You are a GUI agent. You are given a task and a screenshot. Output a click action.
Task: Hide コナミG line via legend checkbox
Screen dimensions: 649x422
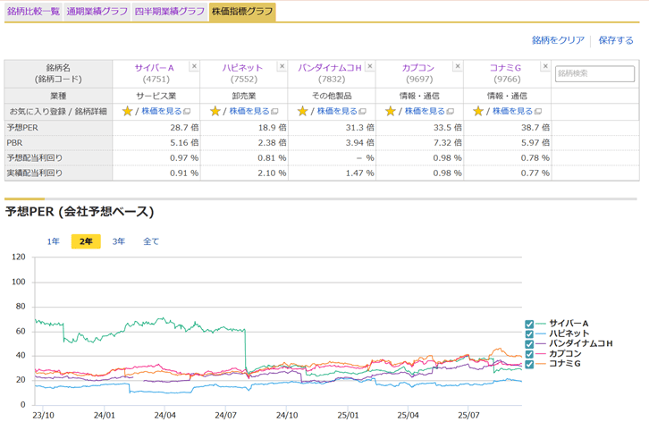[x=530, y=363]
